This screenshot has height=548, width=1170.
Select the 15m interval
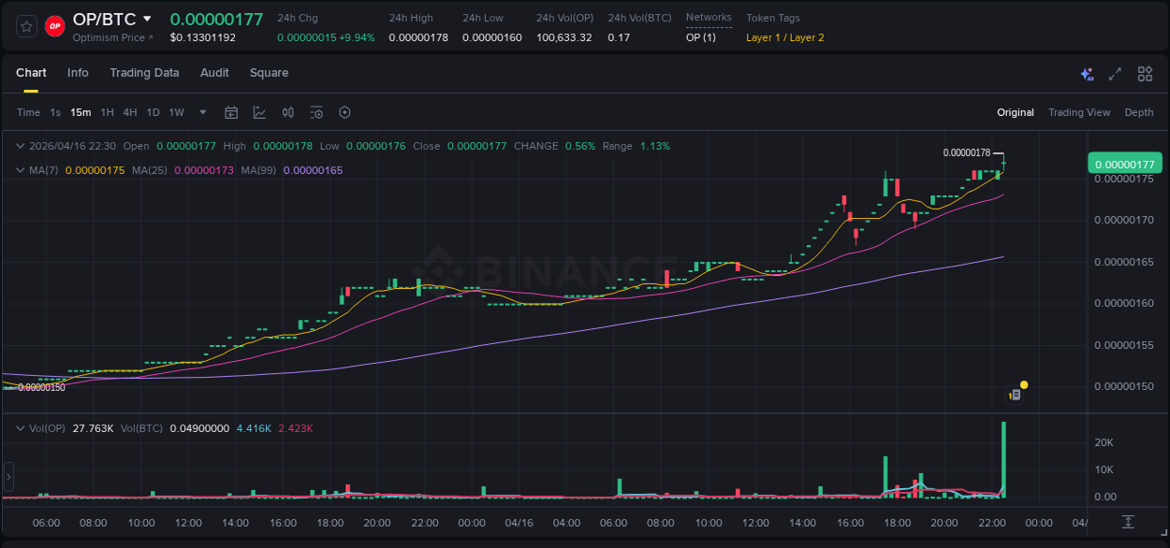tap(80, 112)
